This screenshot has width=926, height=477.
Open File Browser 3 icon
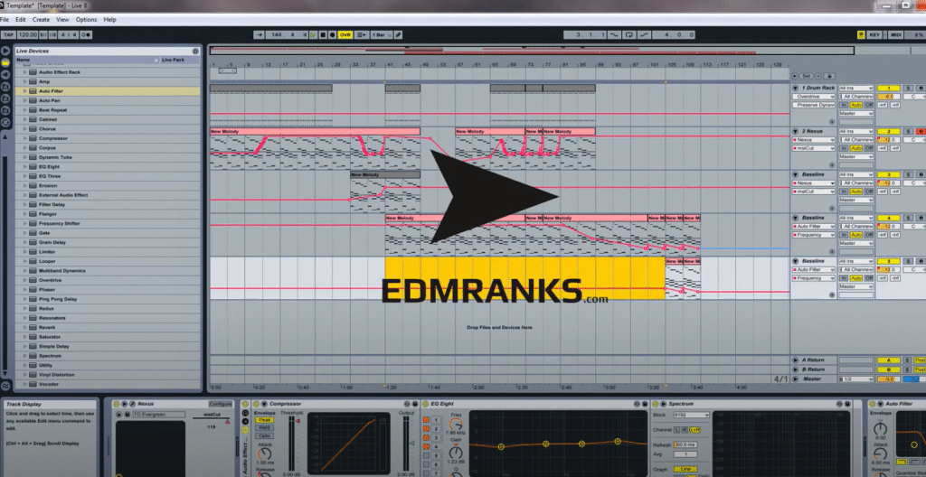6,110
